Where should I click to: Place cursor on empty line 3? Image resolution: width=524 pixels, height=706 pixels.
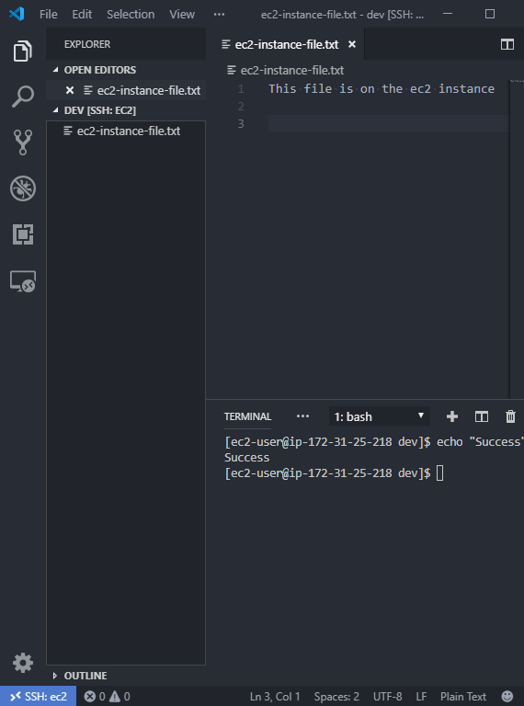tap(389, 123)
